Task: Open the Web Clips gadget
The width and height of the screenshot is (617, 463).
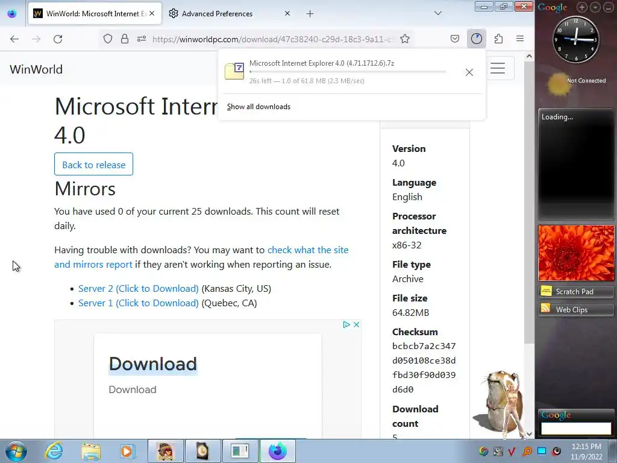Action: point(575,309)
